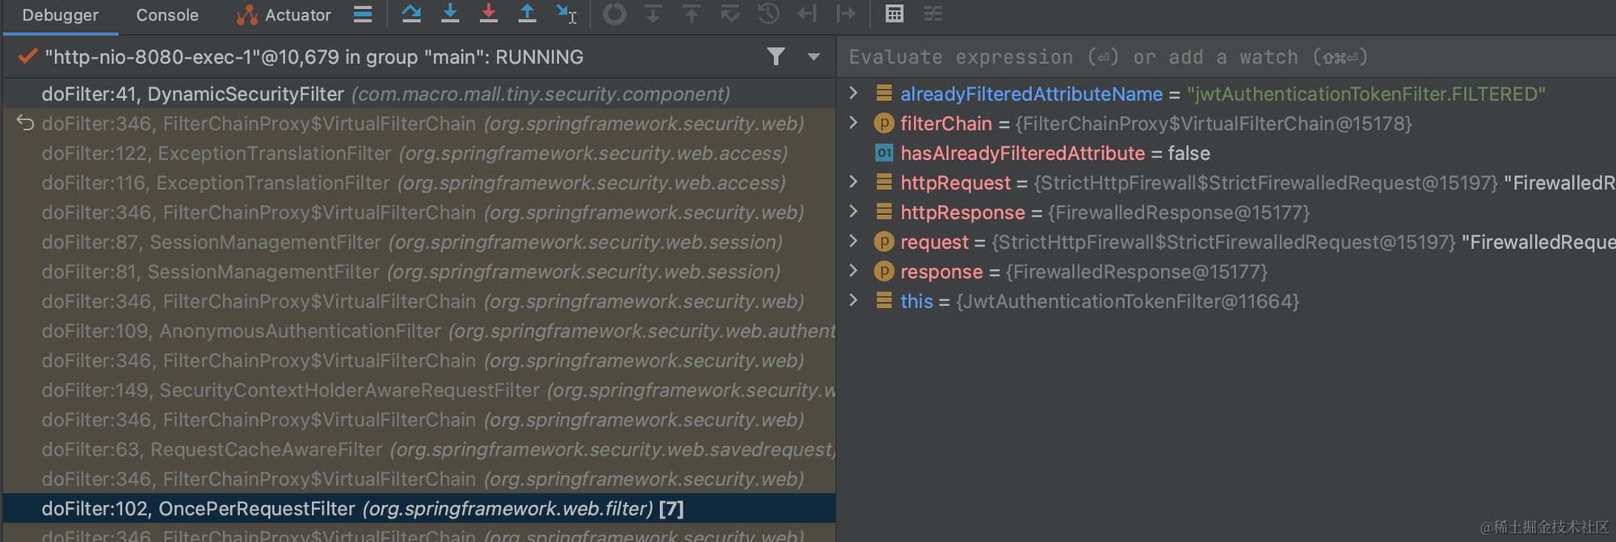Click the red Force Step Into icon

[488, 14]
